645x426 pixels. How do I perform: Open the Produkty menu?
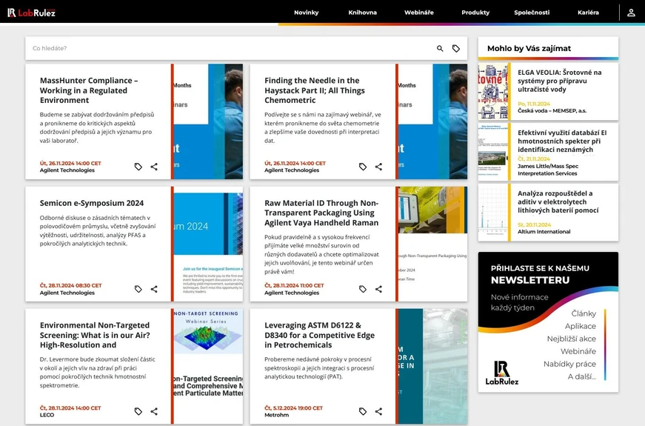[475, 13]
